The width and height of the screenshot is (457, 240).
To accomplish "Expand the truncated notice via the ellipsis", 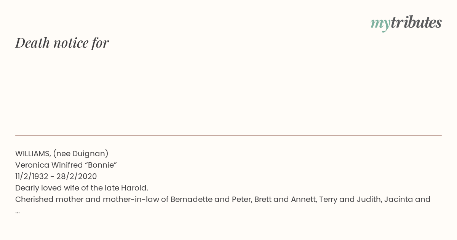I will coord(18,212).
